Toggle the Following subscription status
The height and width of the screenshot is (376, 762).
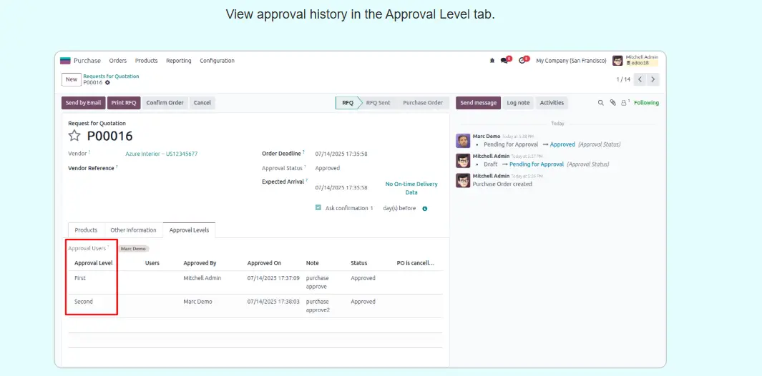(x=646, y=103)
